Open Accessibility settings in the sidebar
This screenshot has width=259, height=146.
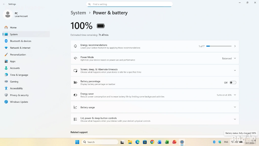pyautogui.click(x=16, y=88)
